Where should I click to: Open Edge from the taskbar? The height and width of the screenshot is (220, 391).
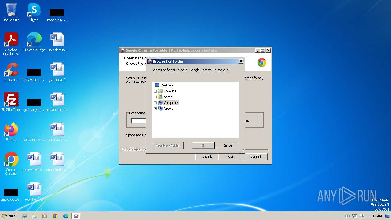click(66, 216)
